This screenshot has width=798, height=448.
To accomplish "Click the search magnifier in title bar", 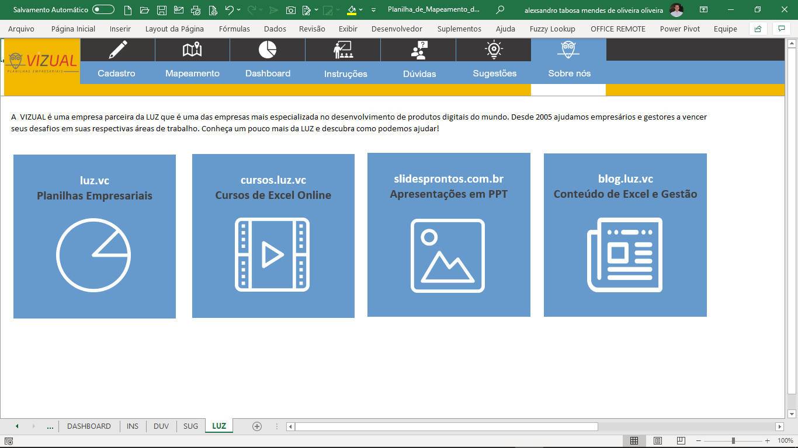I will click(500, 10).
